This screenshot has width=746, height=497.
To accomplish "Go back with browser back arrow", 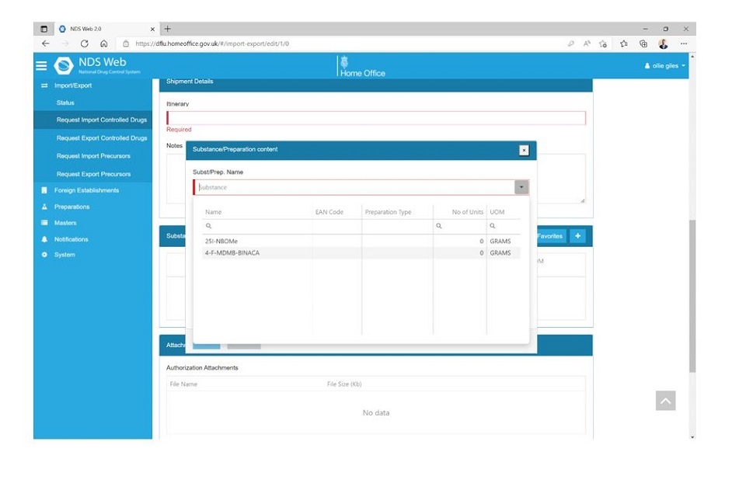I will (x=45, y=44).
